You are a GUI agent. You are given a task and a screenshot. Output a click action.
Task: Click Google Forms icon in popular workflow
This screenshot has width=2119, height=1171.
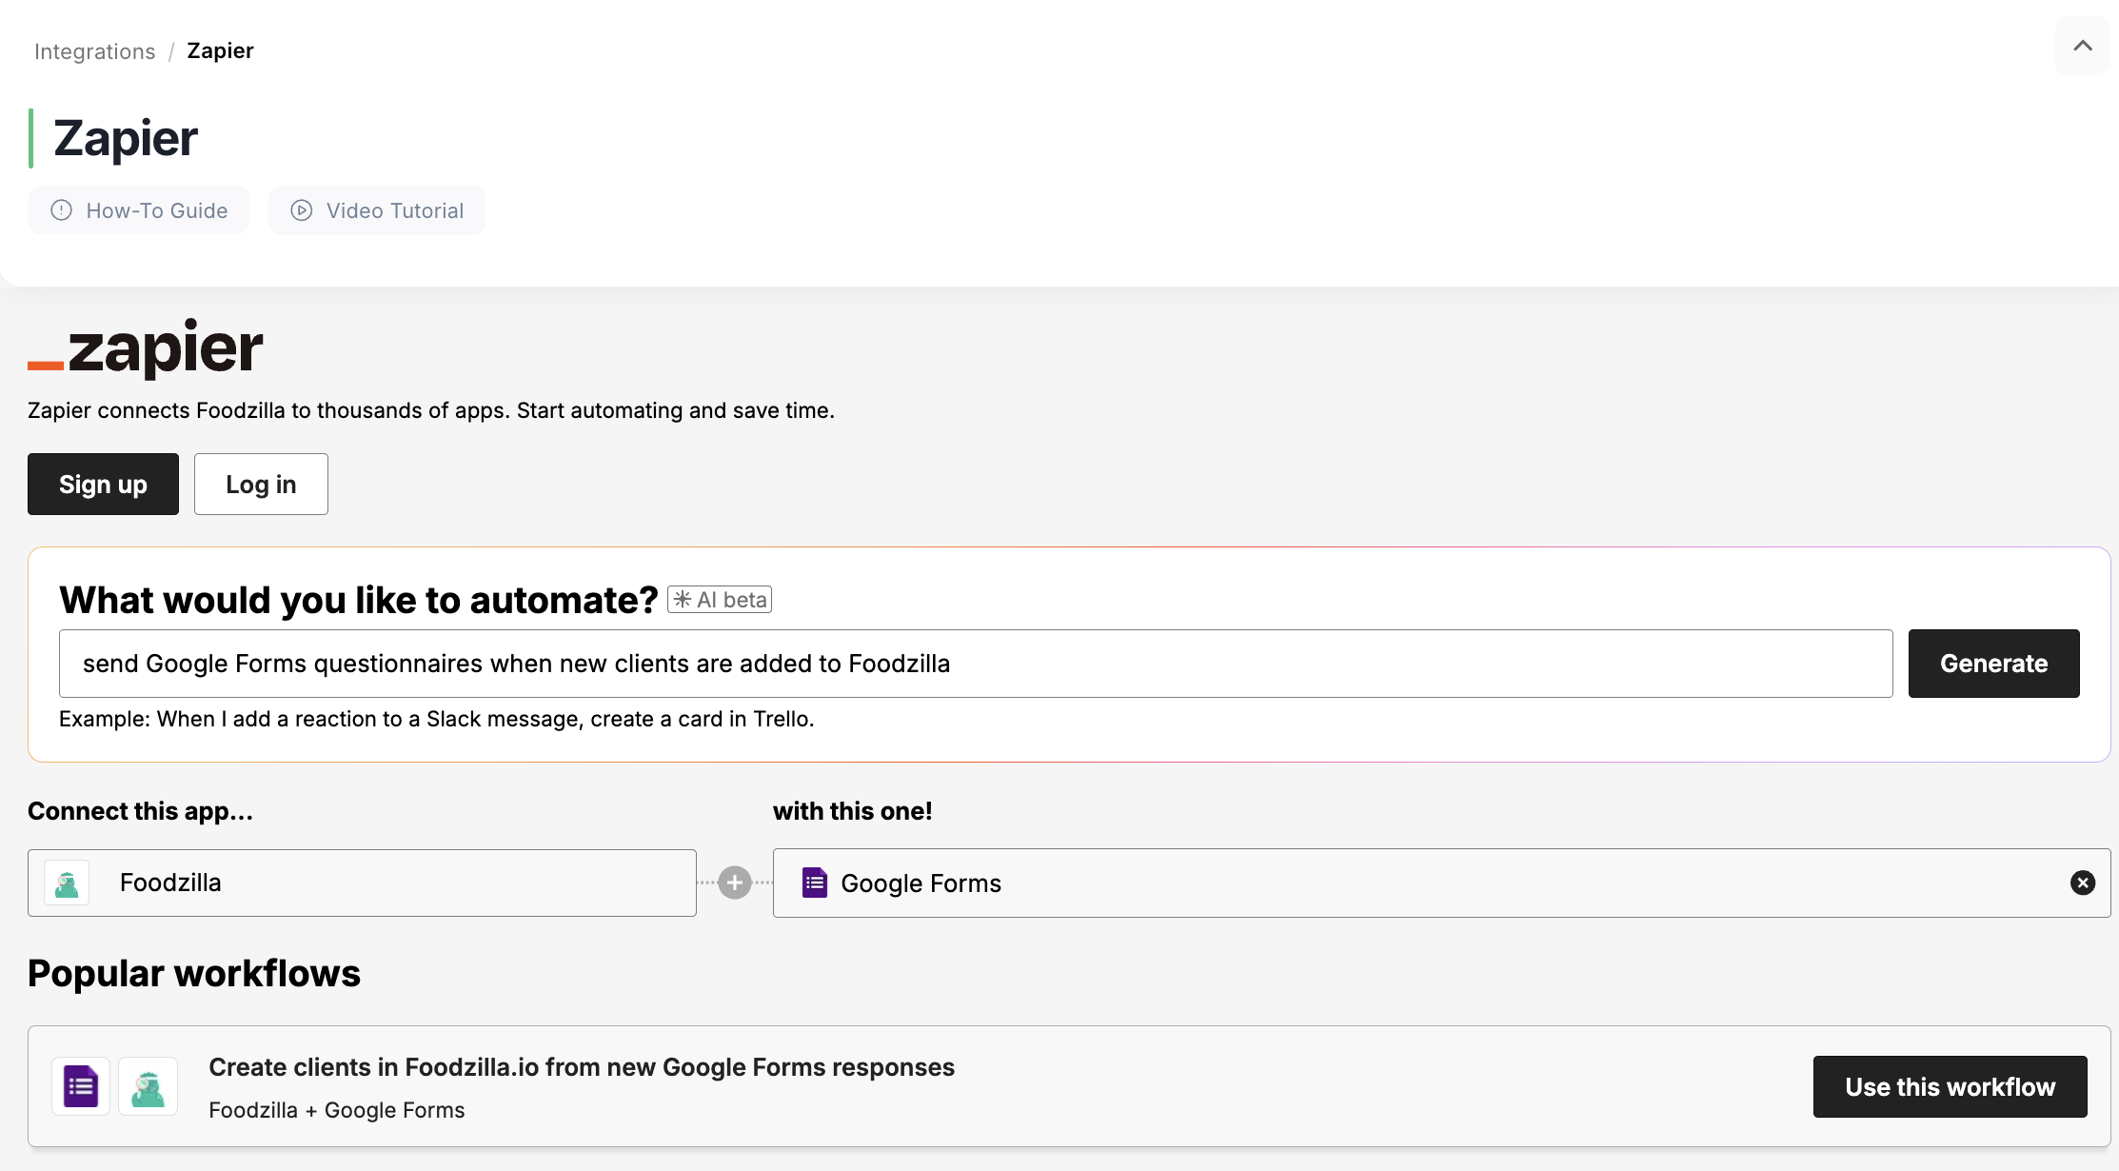coord(81,1086)
